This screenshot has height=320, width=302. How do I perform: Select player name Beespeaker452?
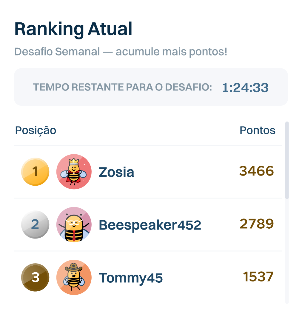click(x=150, y=225)
